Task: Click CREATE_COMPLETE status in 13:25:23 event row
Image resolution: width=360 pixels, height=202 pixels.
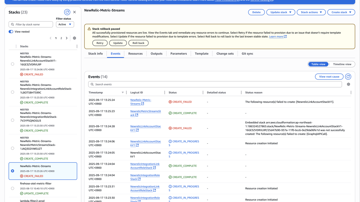Action: tap(183, 113)
